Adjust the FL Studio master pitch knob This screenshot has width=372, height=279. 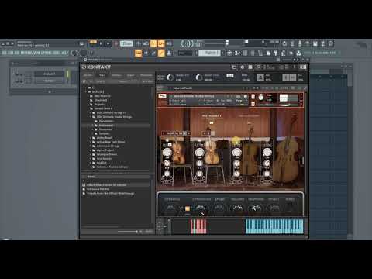83,53
